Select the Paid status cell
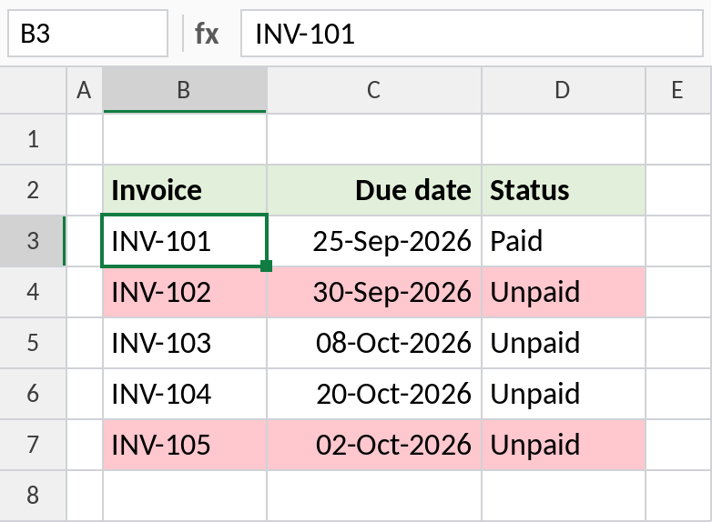 [564, 241]
